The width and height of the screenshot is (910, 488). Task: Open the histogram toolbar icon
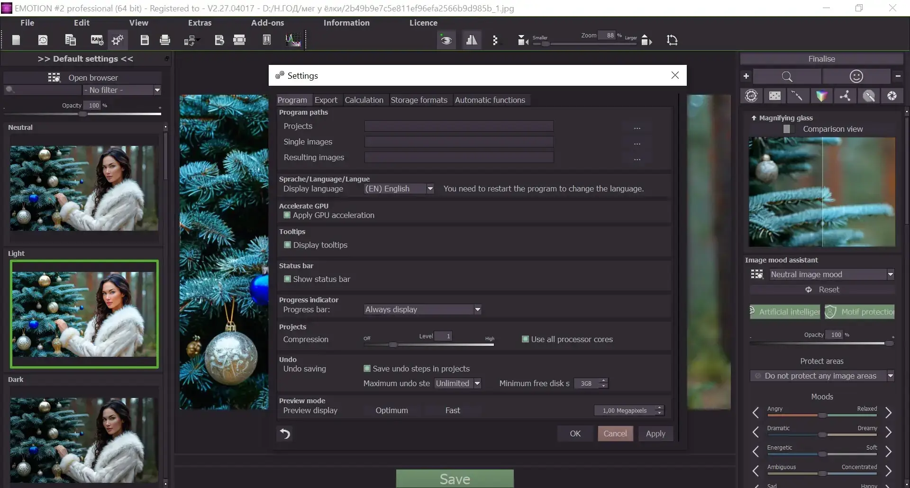pos(293,40)
